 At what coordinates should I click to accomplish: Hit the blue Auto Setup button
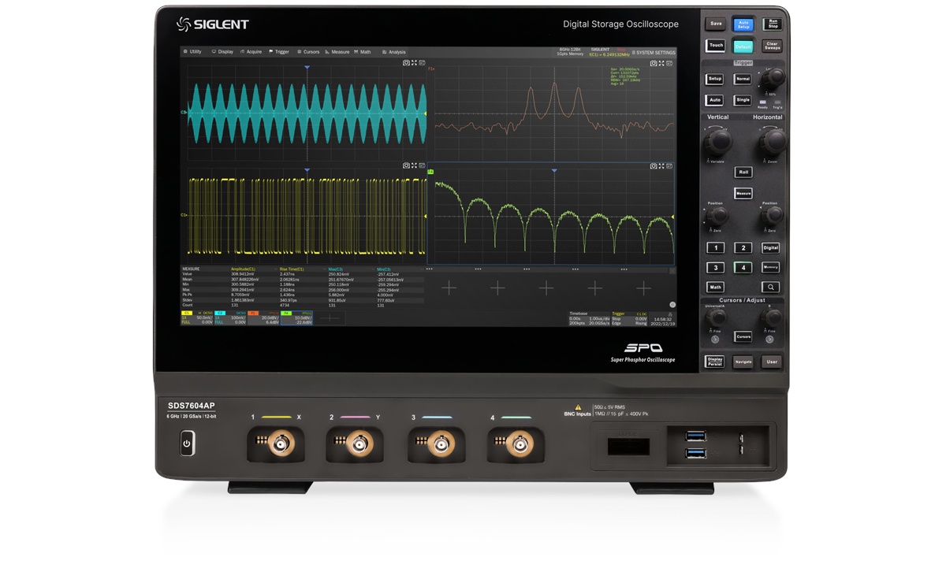tap(743, 25)
